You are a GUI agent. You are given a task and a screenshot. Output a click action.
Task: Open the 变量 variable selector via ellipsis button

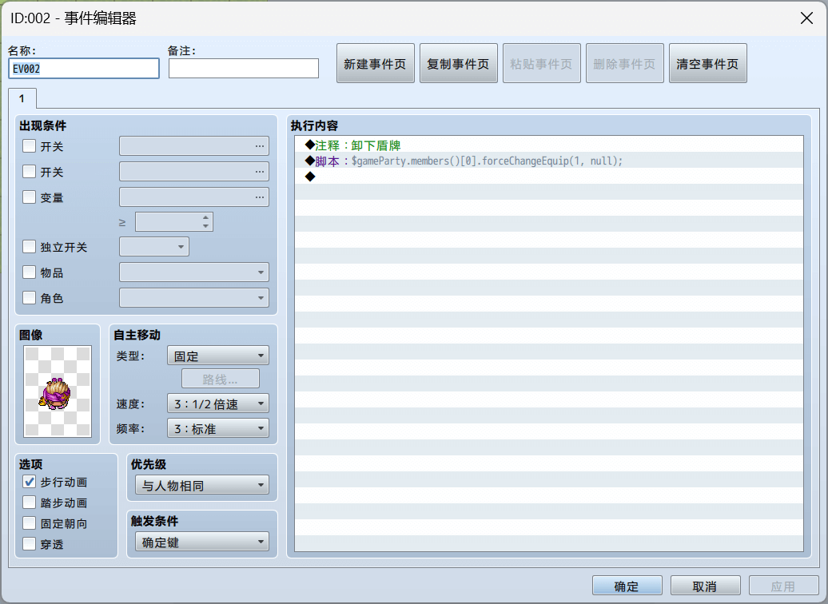[259, 197]
